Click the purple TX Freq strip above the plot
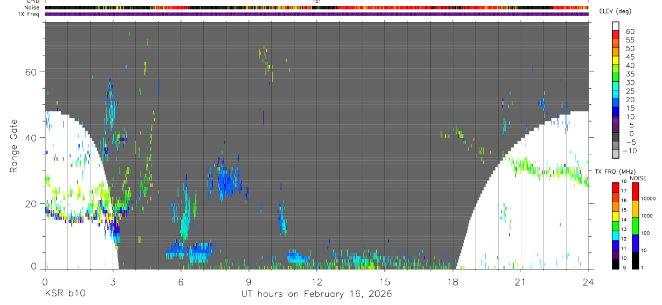Image resolution: width=662 pixels, height=305 pixels. [317, 14]
